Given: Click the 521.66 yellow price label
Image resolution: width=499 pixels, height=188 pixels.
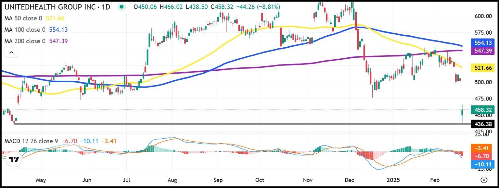Looking at the screenshot, I should 482,68.
